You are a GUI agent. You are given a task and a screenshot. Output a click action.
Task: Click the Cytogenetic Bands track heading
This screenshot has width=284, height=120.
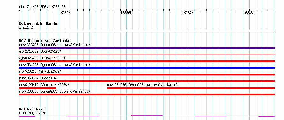(38, 24)
